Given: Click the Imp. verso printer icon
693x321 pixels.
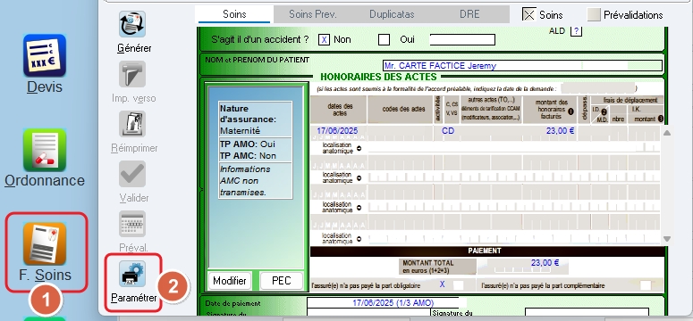Looking at the screenshot, I should click(132, 74).
